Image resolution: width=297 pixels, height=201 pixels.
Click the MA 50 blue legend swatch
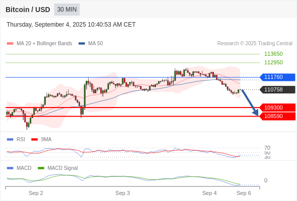tap(82, 44)
